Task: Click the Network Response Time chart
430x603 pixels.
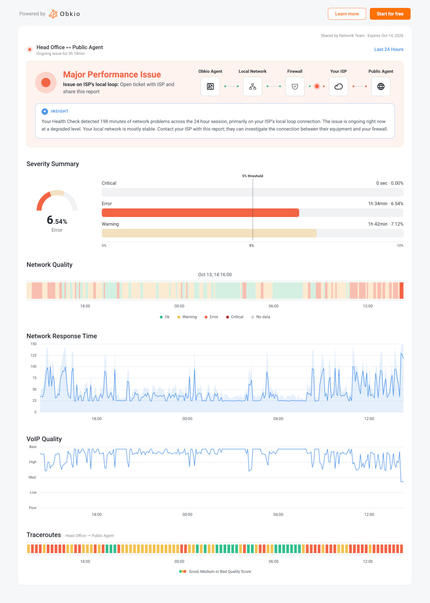Action: pyautogui.click(x=222, y=378)
